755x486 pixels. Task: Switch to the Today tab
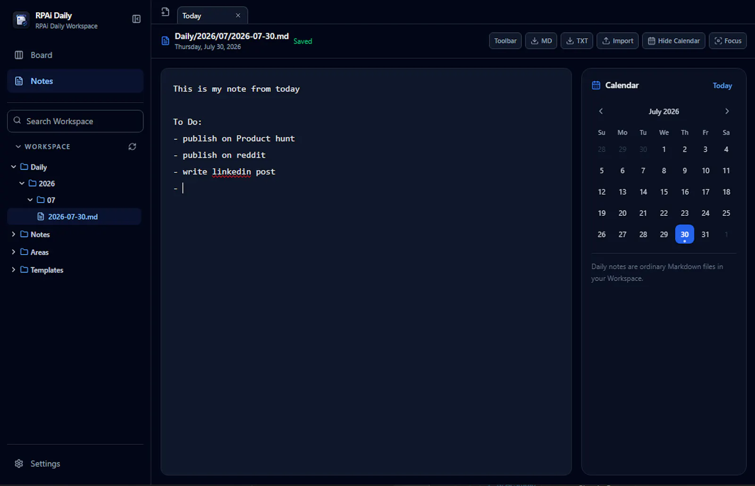click(212, 16)
